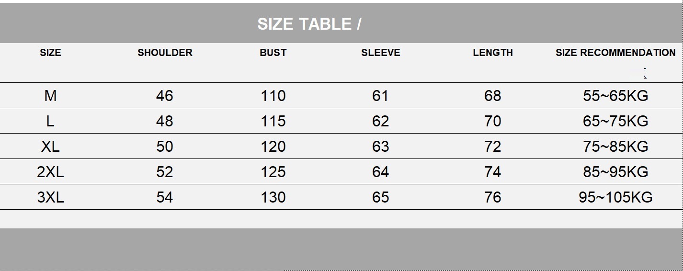Click the LENGTH column header
This screenshot has height=271, width=683.
492,53
